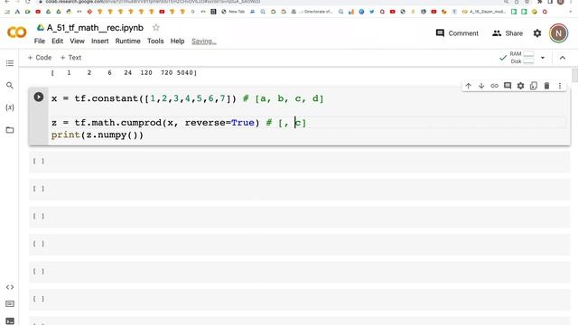Open the find and replace sidebar
Viewport: 578px width, 325px height.
(x=10, y=86)
